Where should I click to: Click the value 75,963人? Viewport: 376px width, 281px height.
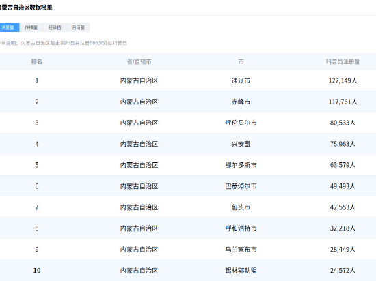pos(343,144)
